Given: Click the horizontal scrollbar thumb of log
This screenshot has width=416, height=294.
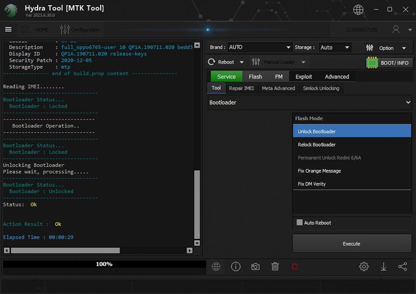Looking at the screenshot, I should (65, 251).
